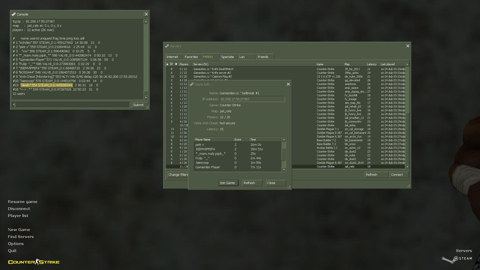The height and width of the screenshot is (270, 480).
Task: Close the Console window
Action: pyautogui.click(x=146, y=14)
